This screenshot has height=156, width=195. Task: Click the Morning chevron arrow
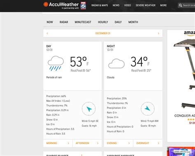68,143
